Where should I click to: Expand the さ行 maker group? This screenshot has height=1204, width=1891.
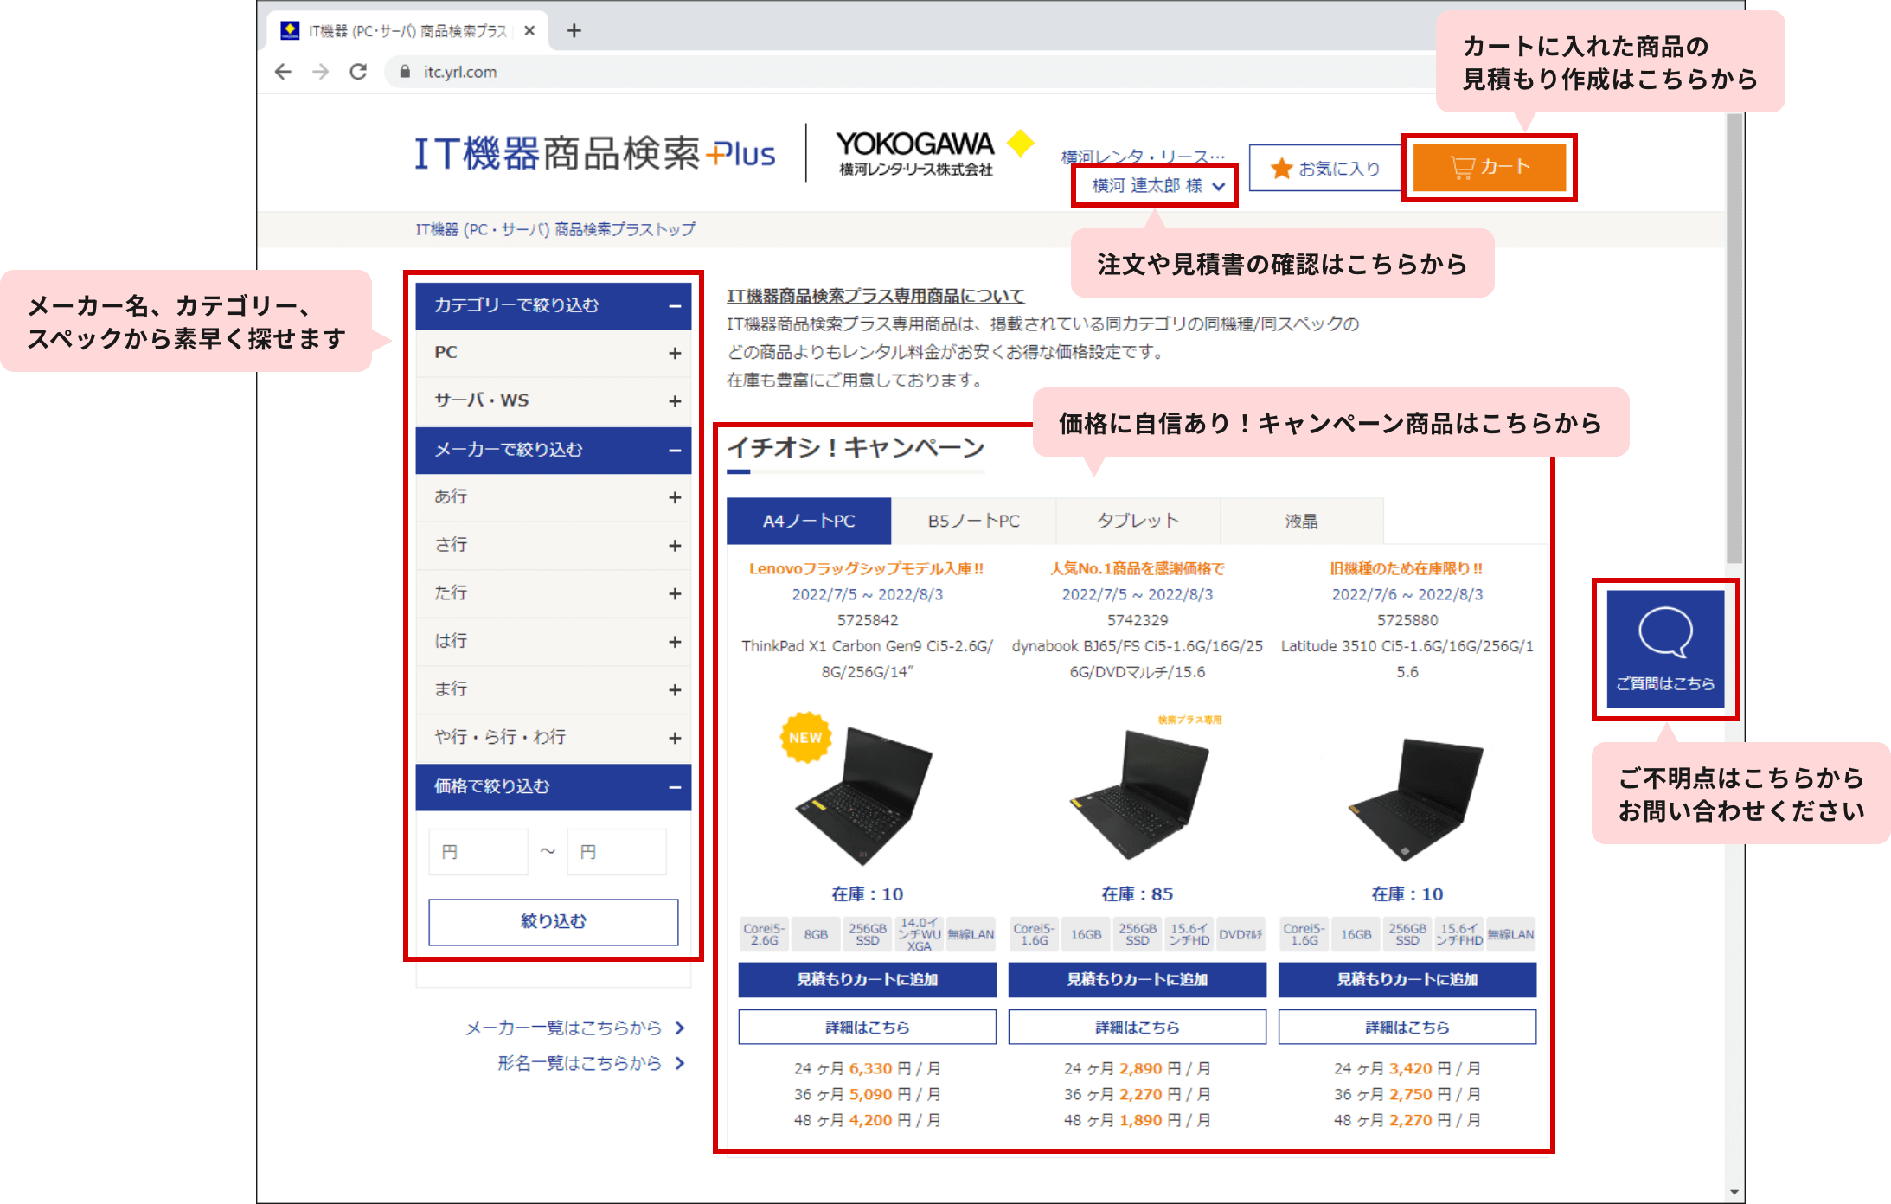pyautogui.click(x=554, y=546)
